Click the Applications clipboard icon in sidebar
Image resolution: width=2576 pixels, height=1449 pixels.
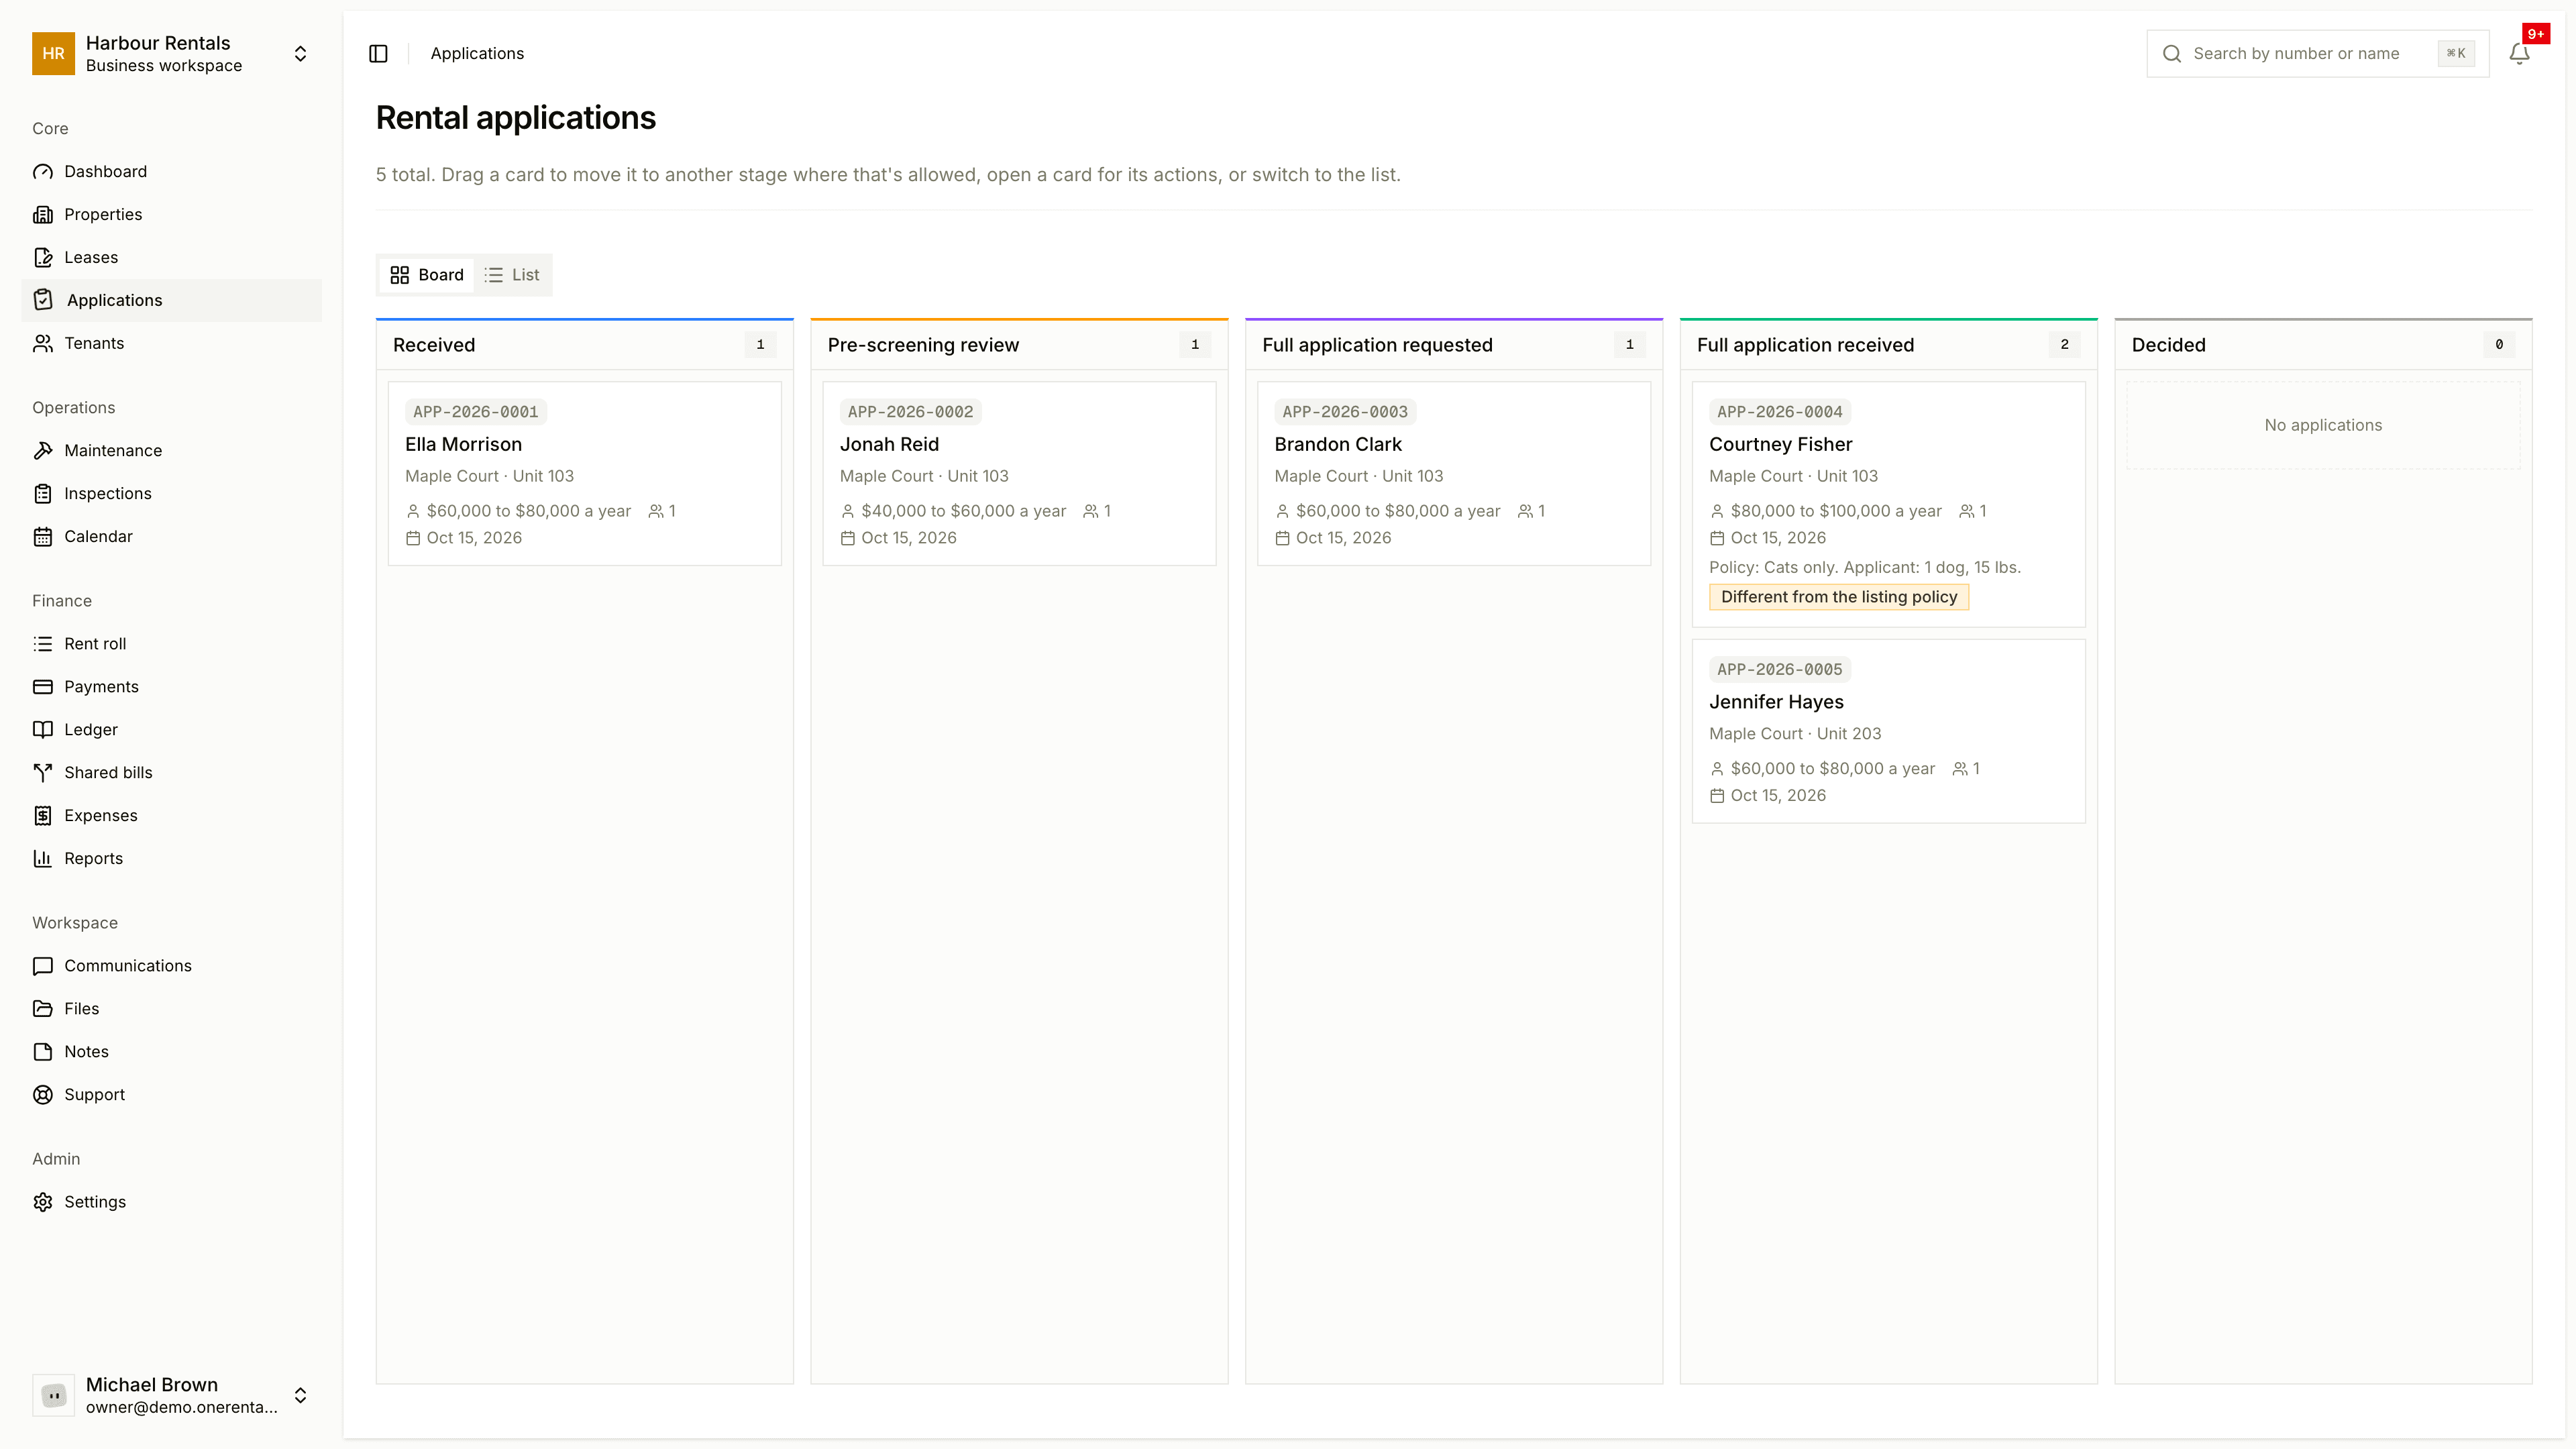point(42,301)
